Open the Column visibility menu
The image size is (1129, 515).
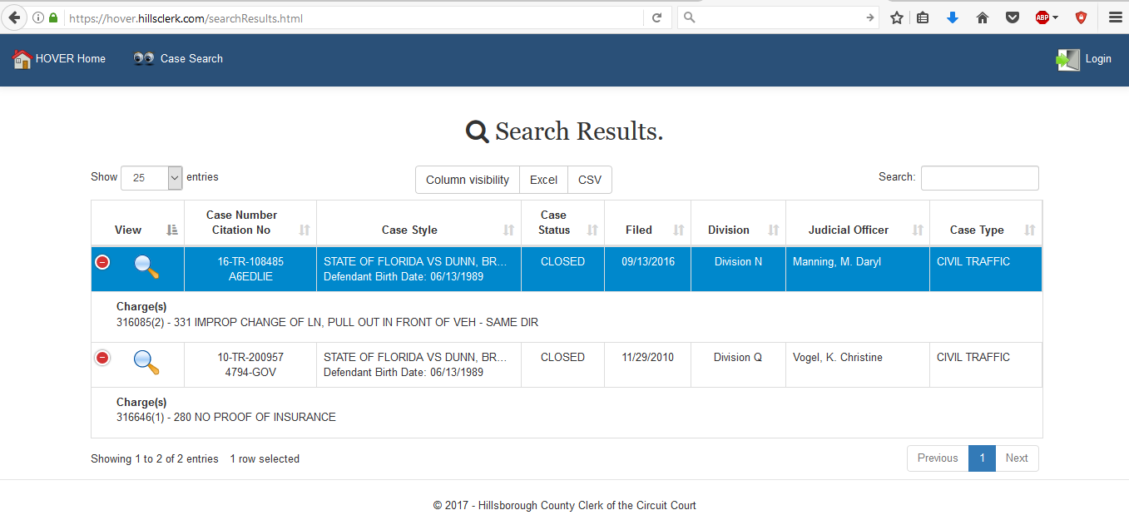[468, 180]
